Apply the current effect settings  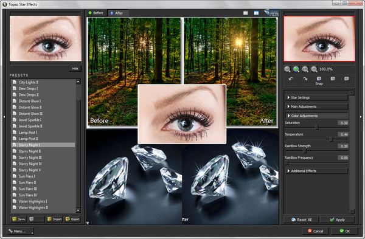337,220
